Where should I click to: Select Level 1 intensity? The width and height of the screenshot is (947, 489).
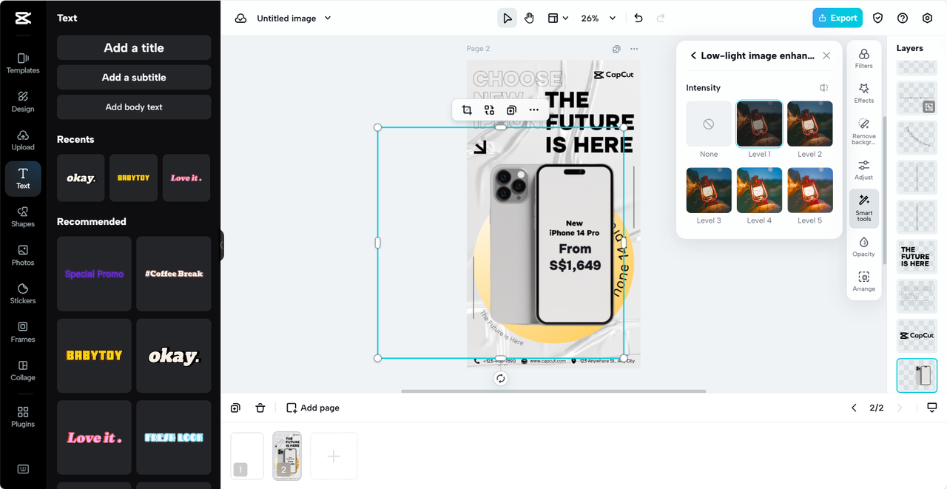click(x=759, y=124)
